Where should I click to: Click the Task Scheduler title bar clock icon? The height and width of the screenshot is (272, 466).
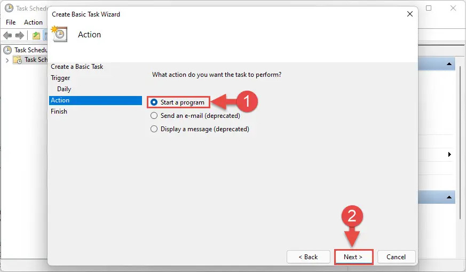point(9,8)
